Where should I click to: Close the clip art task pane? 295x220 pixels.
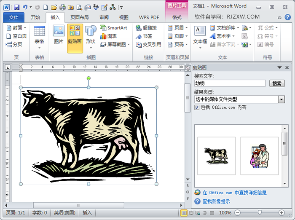287,67
